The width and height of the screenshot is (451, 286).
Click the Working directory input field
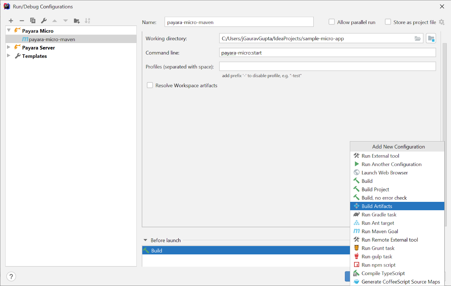pyautogui.click(x=321, y=39)
